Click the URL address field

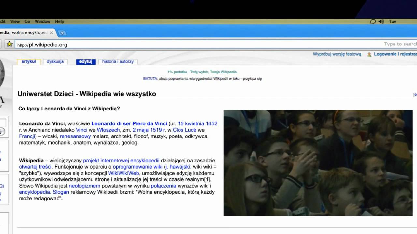195,45
